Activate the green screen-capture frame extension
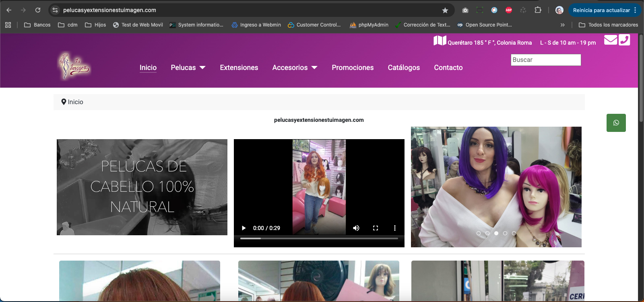The height and width of the screenshot is (302, 644). (x=480, y=10)
